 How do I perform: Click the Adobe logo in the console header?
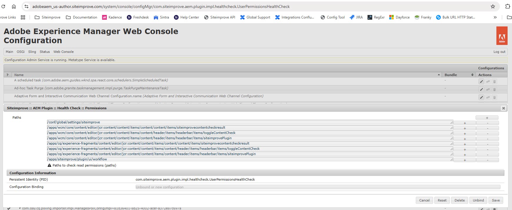pyautogui.click(x=502, y=36)
